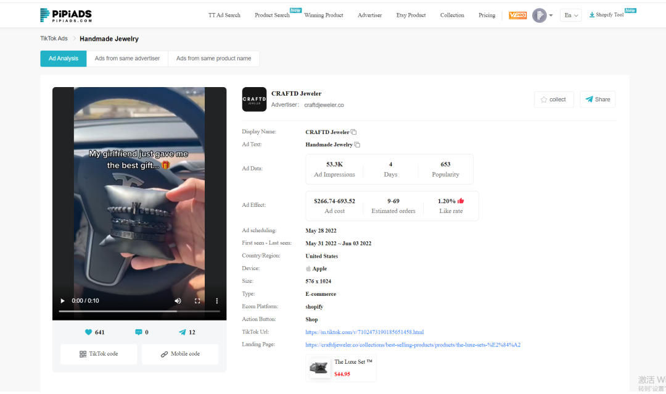Switch to Ads from same product name tab
The image size is (666, 394).
pyautogui.click(x=213, y=59)
